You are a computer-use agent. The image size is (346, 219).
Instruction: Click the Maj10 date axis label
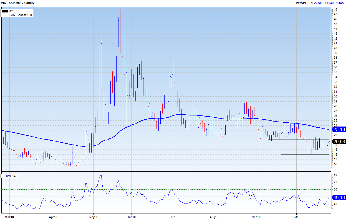tap(94, 217)
